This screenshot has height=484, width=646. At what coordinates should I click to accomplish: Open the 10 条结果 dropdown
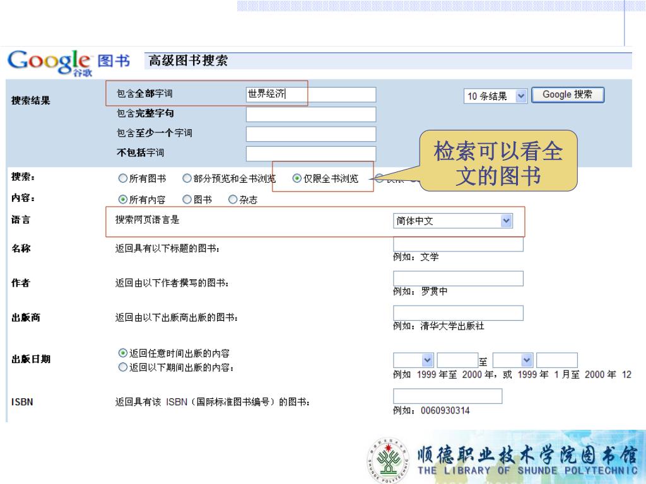click(x=495, y=96)
